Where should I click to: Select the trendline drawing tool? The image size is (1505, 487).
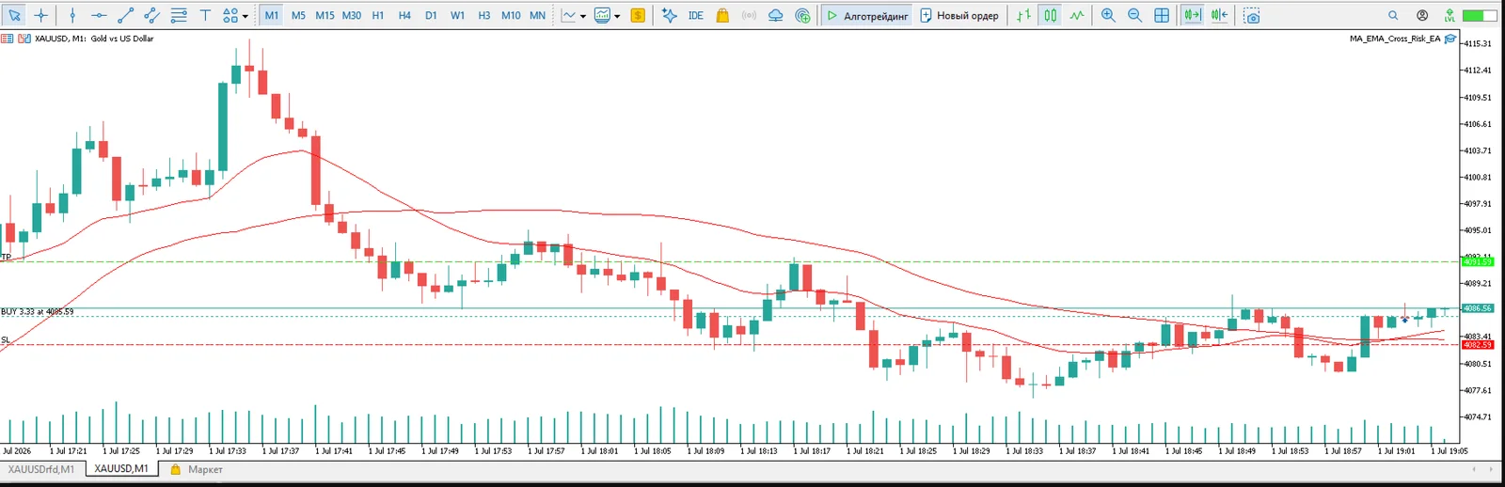125,15
